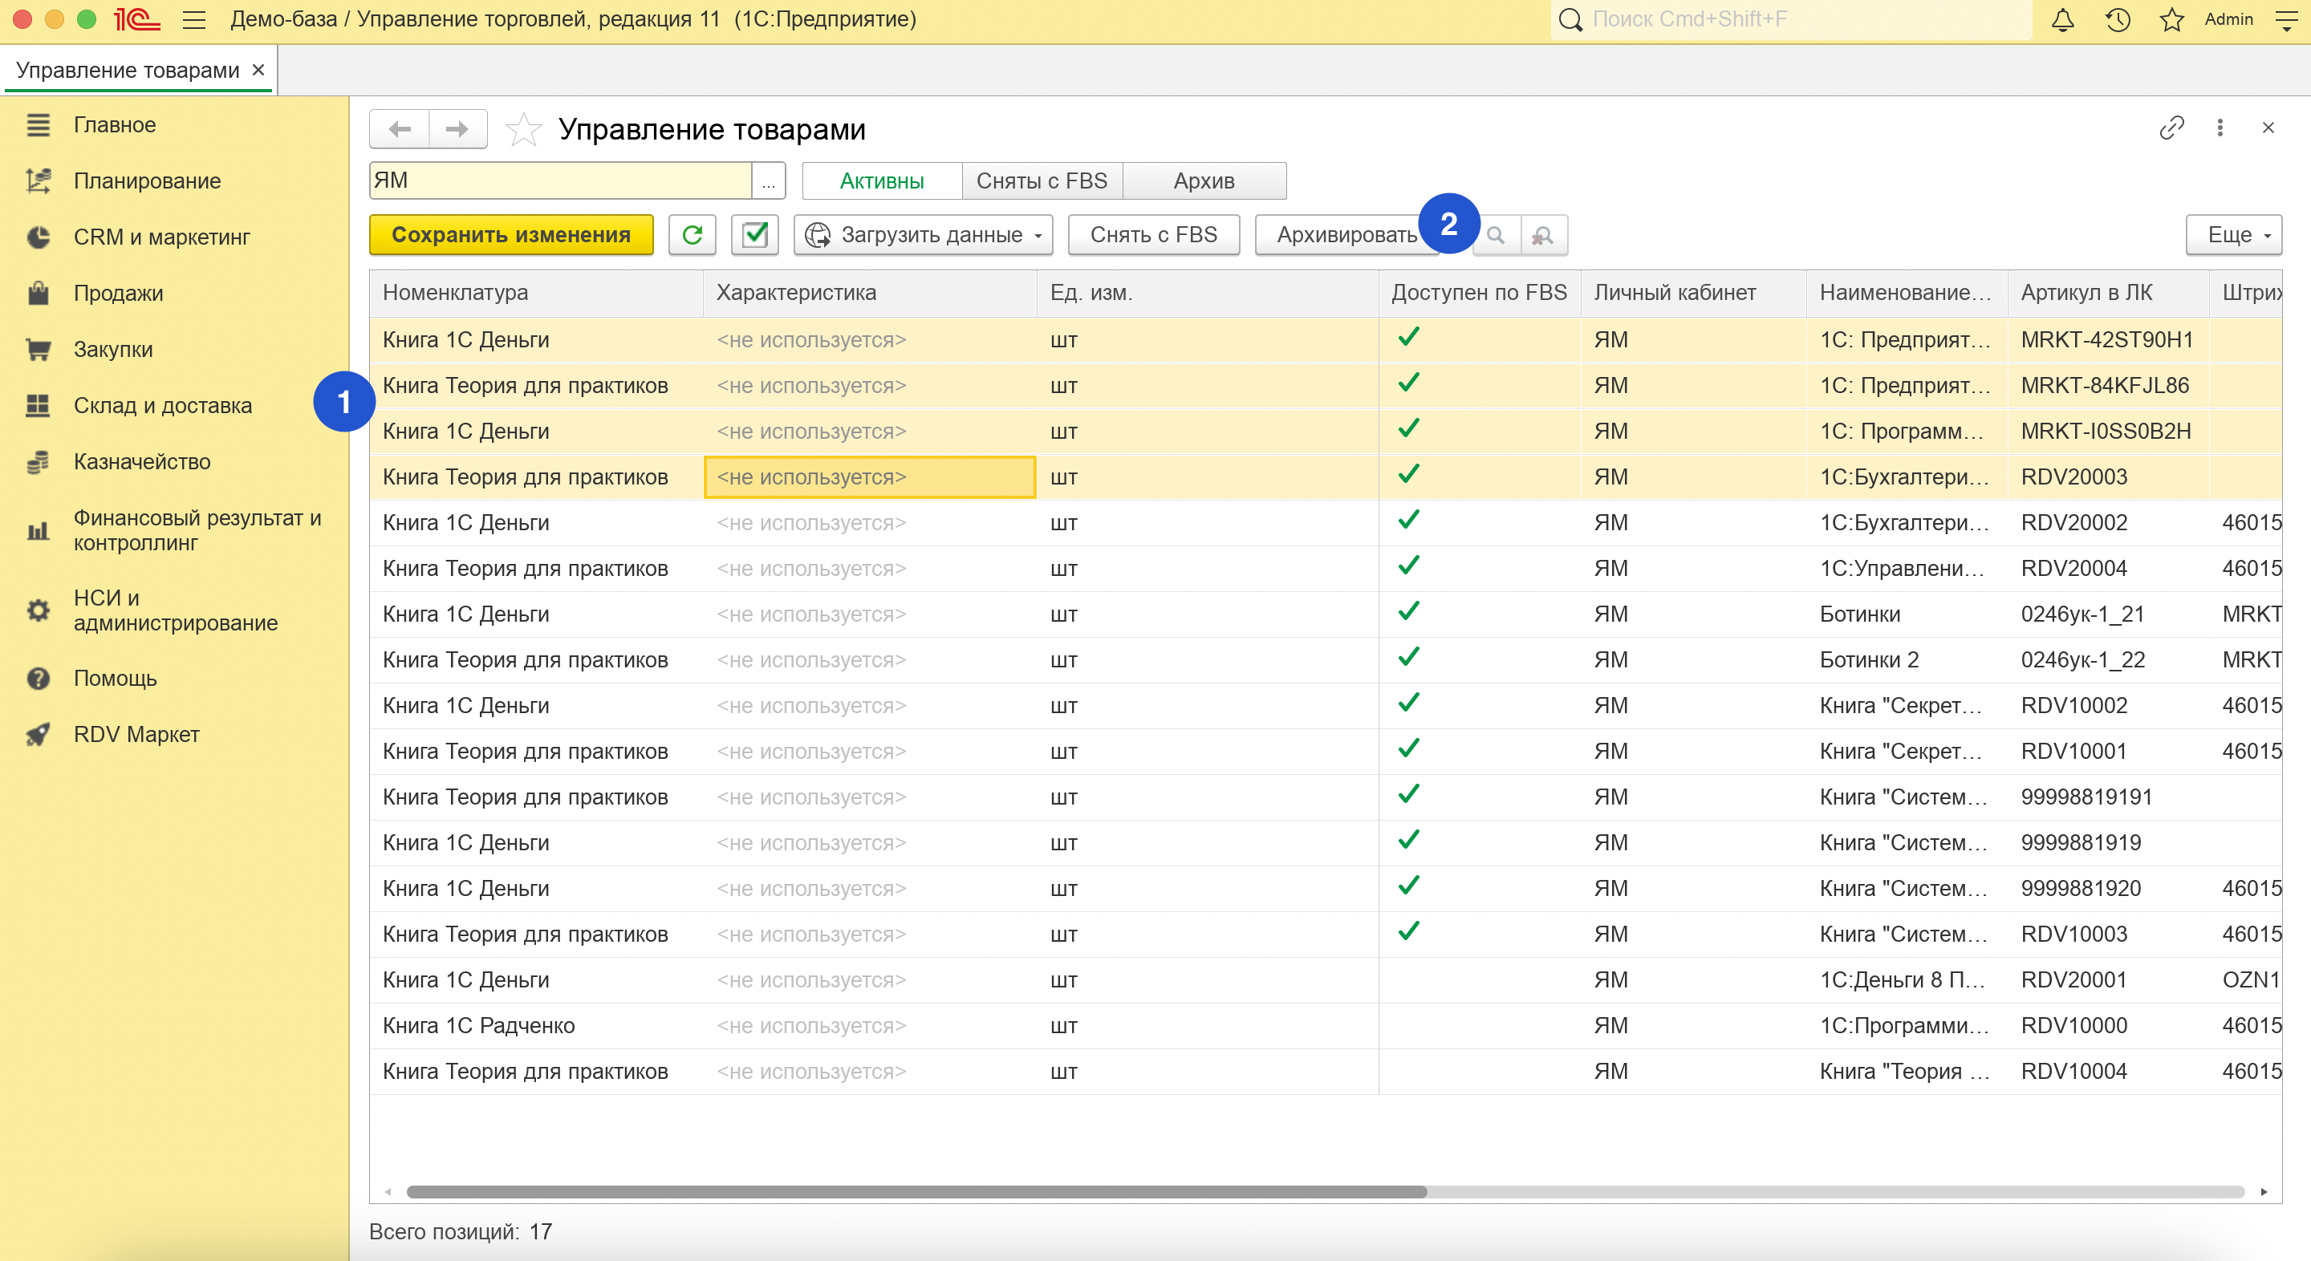Enable FBS checkbox for article RDV20001
This screenshot has width=2311, height=1261.
coord(1408,979)
